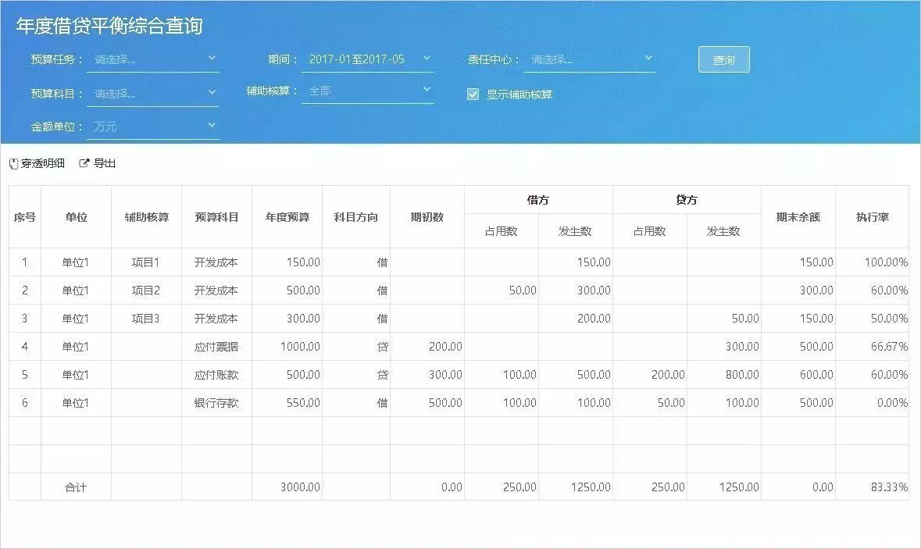Toggle the 显示辅助核算 checkbox

coord(473,94)
